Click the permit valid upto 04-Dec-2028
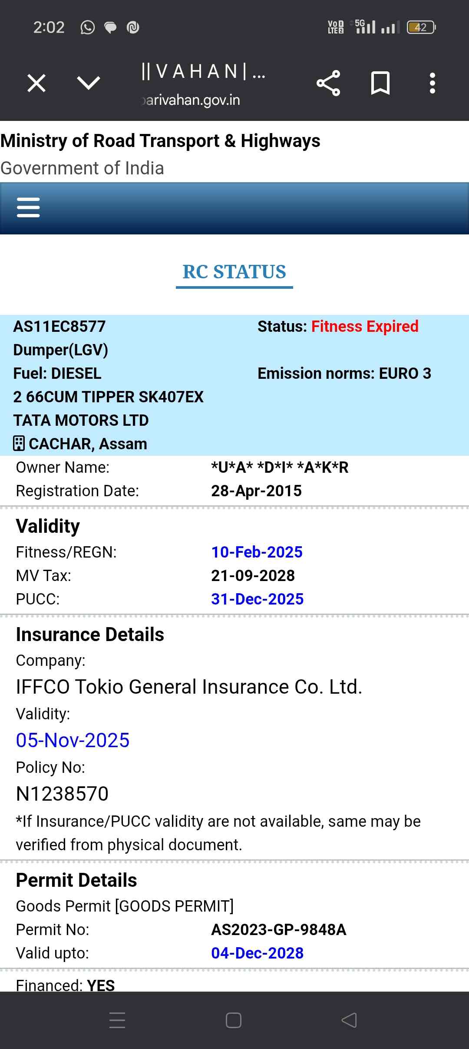Viewport: 469px width, 1049px height. [x=257, y=953]
